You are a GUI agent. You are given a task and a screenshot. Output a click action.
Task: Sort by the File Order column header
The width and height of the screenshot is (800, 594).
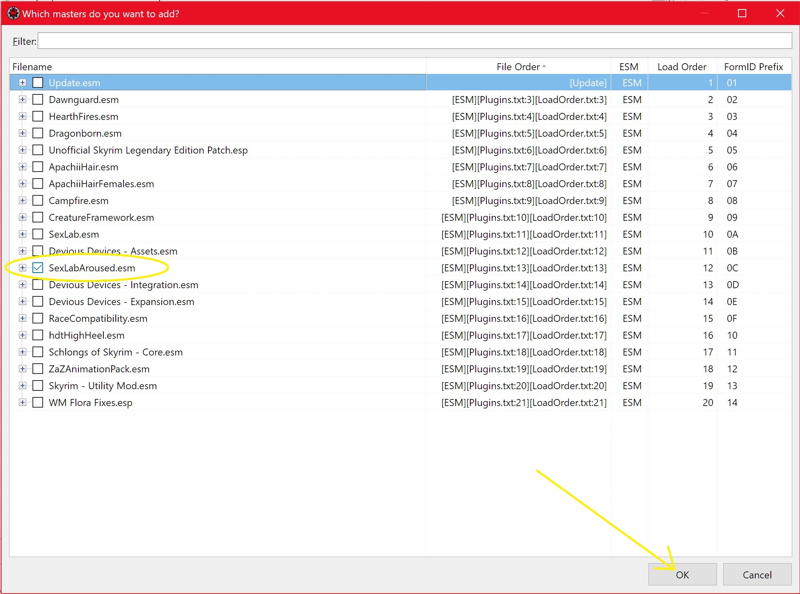pyautogui.click(x=518, y=67)
